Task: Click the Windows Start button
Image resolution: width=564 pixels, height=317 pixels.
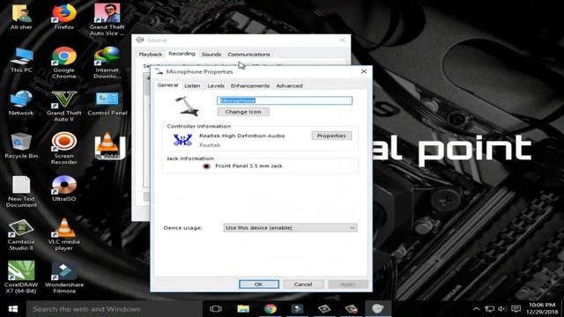Action: point(13,309)
